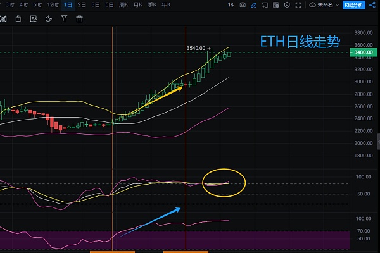This screenshot has height=253, width=380.
Task: Switch to the 月K monthly chart
Action: (137, 5)
